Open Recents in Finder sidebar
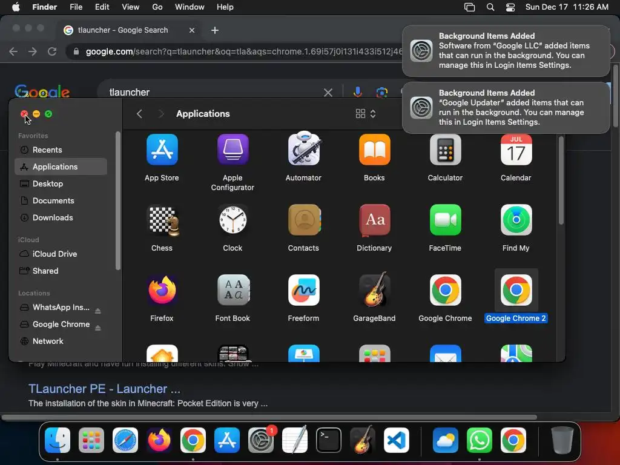This screenshot has width=620, height=465. (61, 150)
